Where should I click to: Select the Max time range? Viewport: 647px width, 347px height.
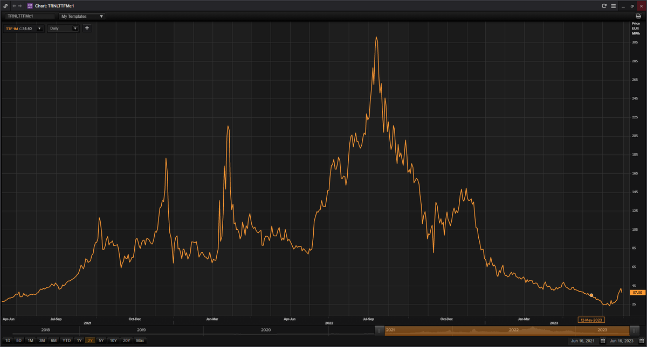[140, 341]
